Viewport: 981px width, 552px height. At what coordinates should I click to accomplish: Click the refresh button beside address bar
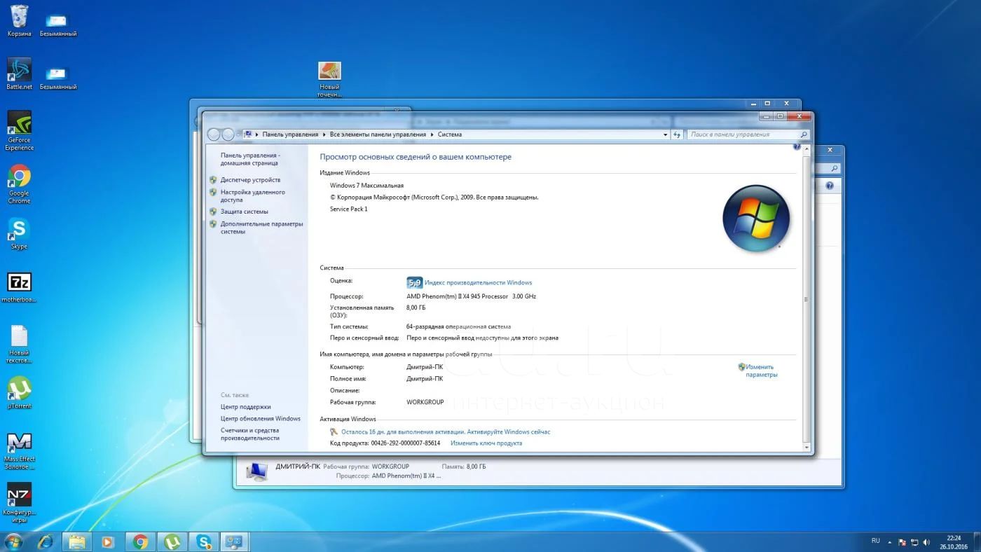[677, 134]
